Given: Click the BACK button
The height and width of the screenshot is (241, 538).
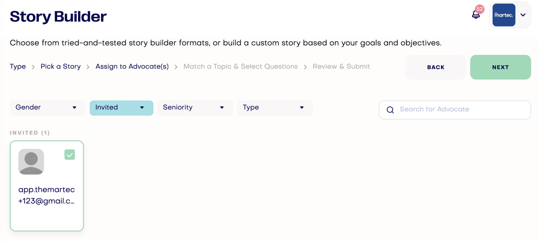Looking at the screenshot, I should 436,67.
